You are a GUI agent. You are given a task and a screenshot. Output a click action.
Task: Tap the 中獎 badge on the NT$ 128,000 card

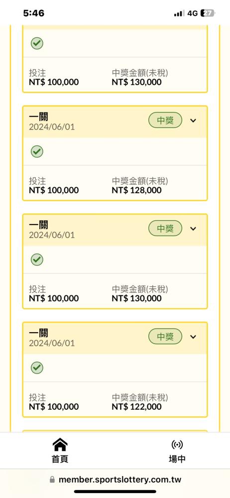(x=165, y=121)
